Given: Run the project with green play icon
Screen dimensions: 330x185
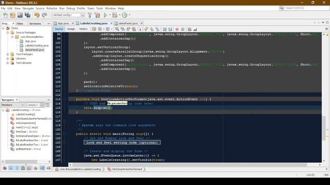Looking at the screenshot, I should point(105,15).
